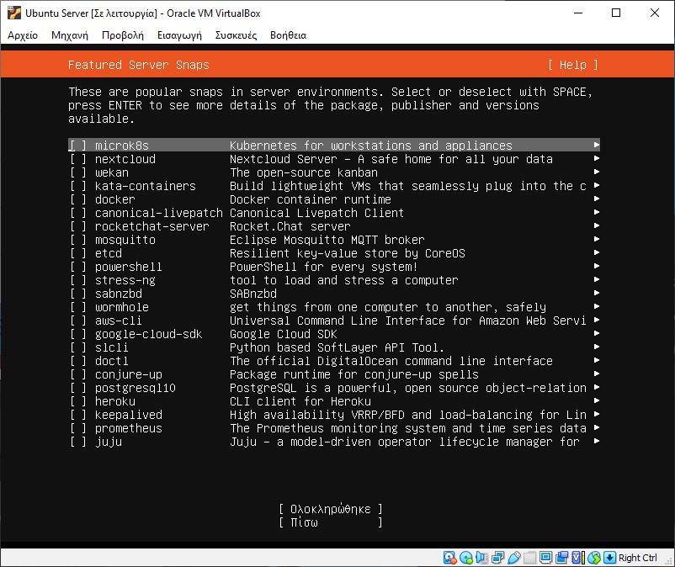The height and width of the screenshot is (567, 675).
Task: Toggle the prometheus snap checkbox
Action: pyautogui.click(x=78, y=428)
